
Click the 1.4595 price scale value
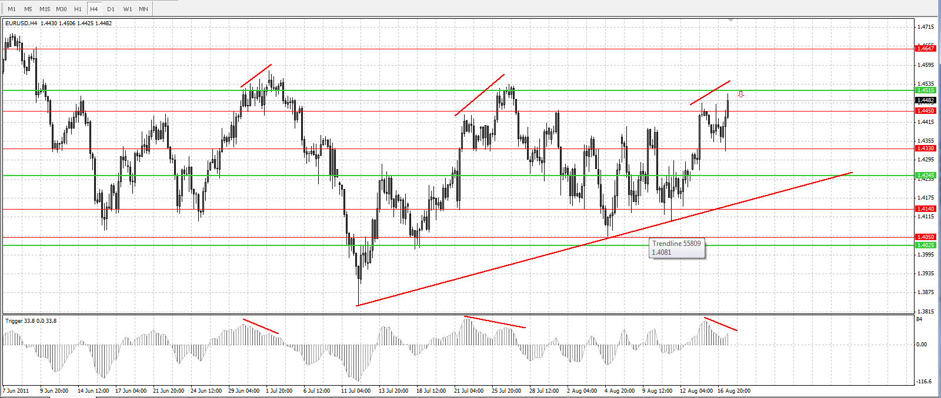pyautogui.click(x=926, y=65)
